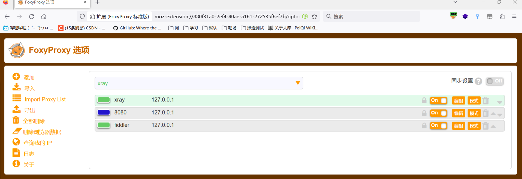Enable the sync settings Off switch
522x179 pixels.
pyautogui.click(x=495, y=81)
